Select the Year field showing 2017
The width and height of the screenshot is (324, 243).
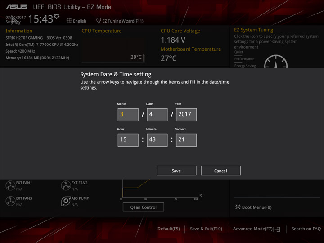[x=186, y=115]
